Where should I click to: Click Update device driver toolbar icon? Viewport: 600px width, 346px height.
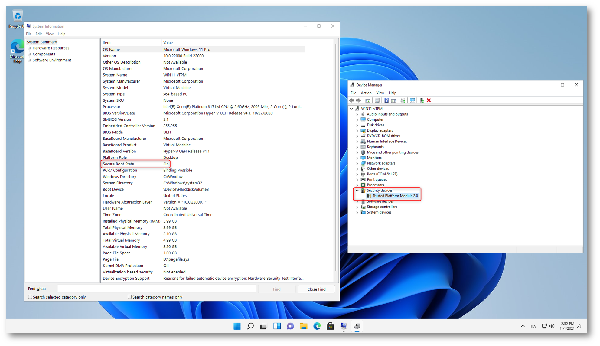pyautogui.click(x=403, y=100)
